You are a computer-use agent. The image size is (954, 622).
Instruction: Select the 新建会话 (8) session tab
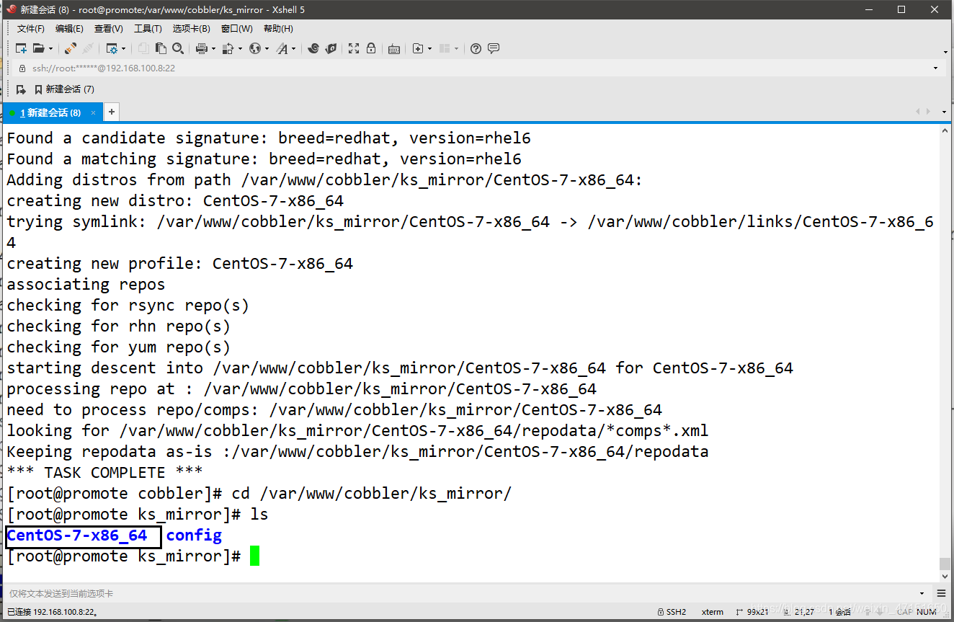click(x=53, y=112)
